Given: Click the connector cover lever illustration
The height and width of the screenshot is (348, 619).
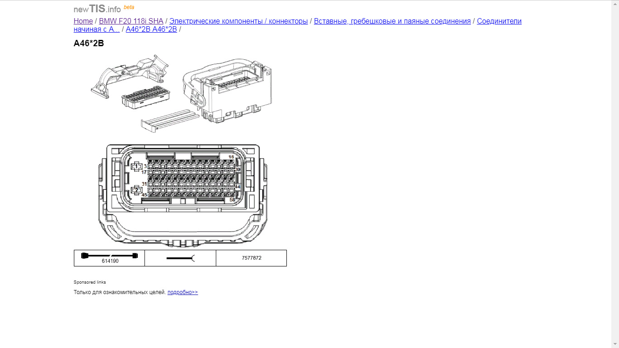Looking at the screenshot, I should click(x=131, y=75).
